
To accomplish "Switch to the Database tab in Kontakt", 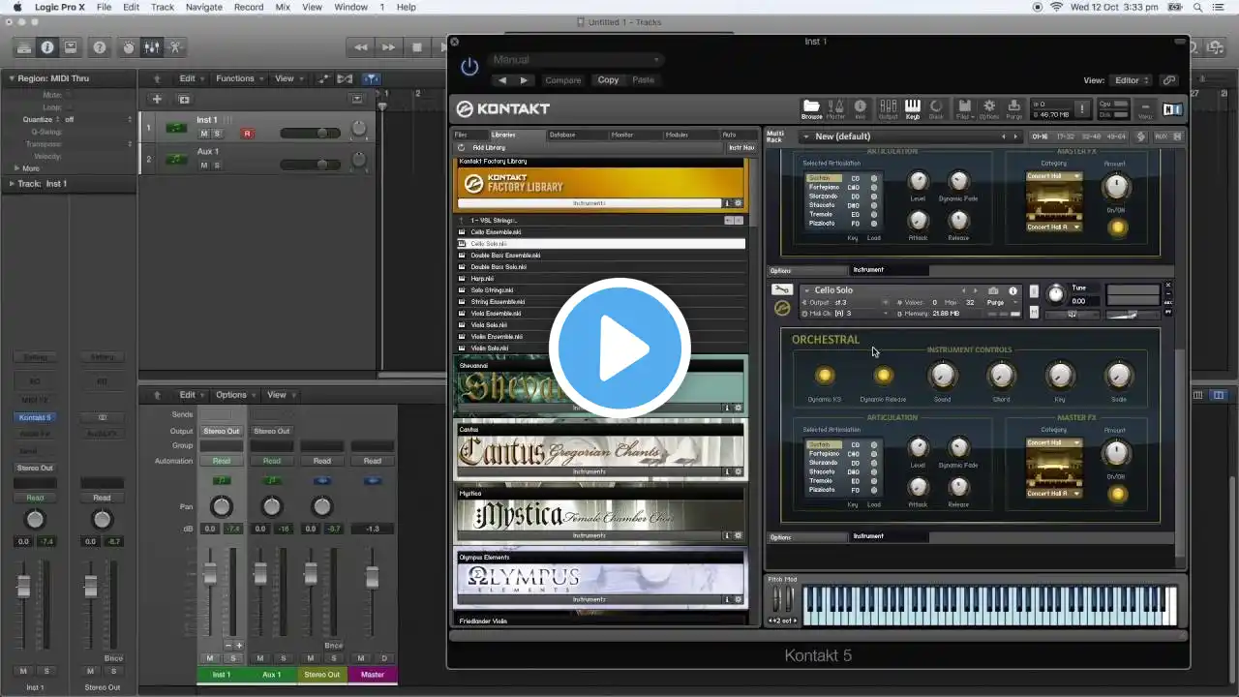I will (562, 135).
